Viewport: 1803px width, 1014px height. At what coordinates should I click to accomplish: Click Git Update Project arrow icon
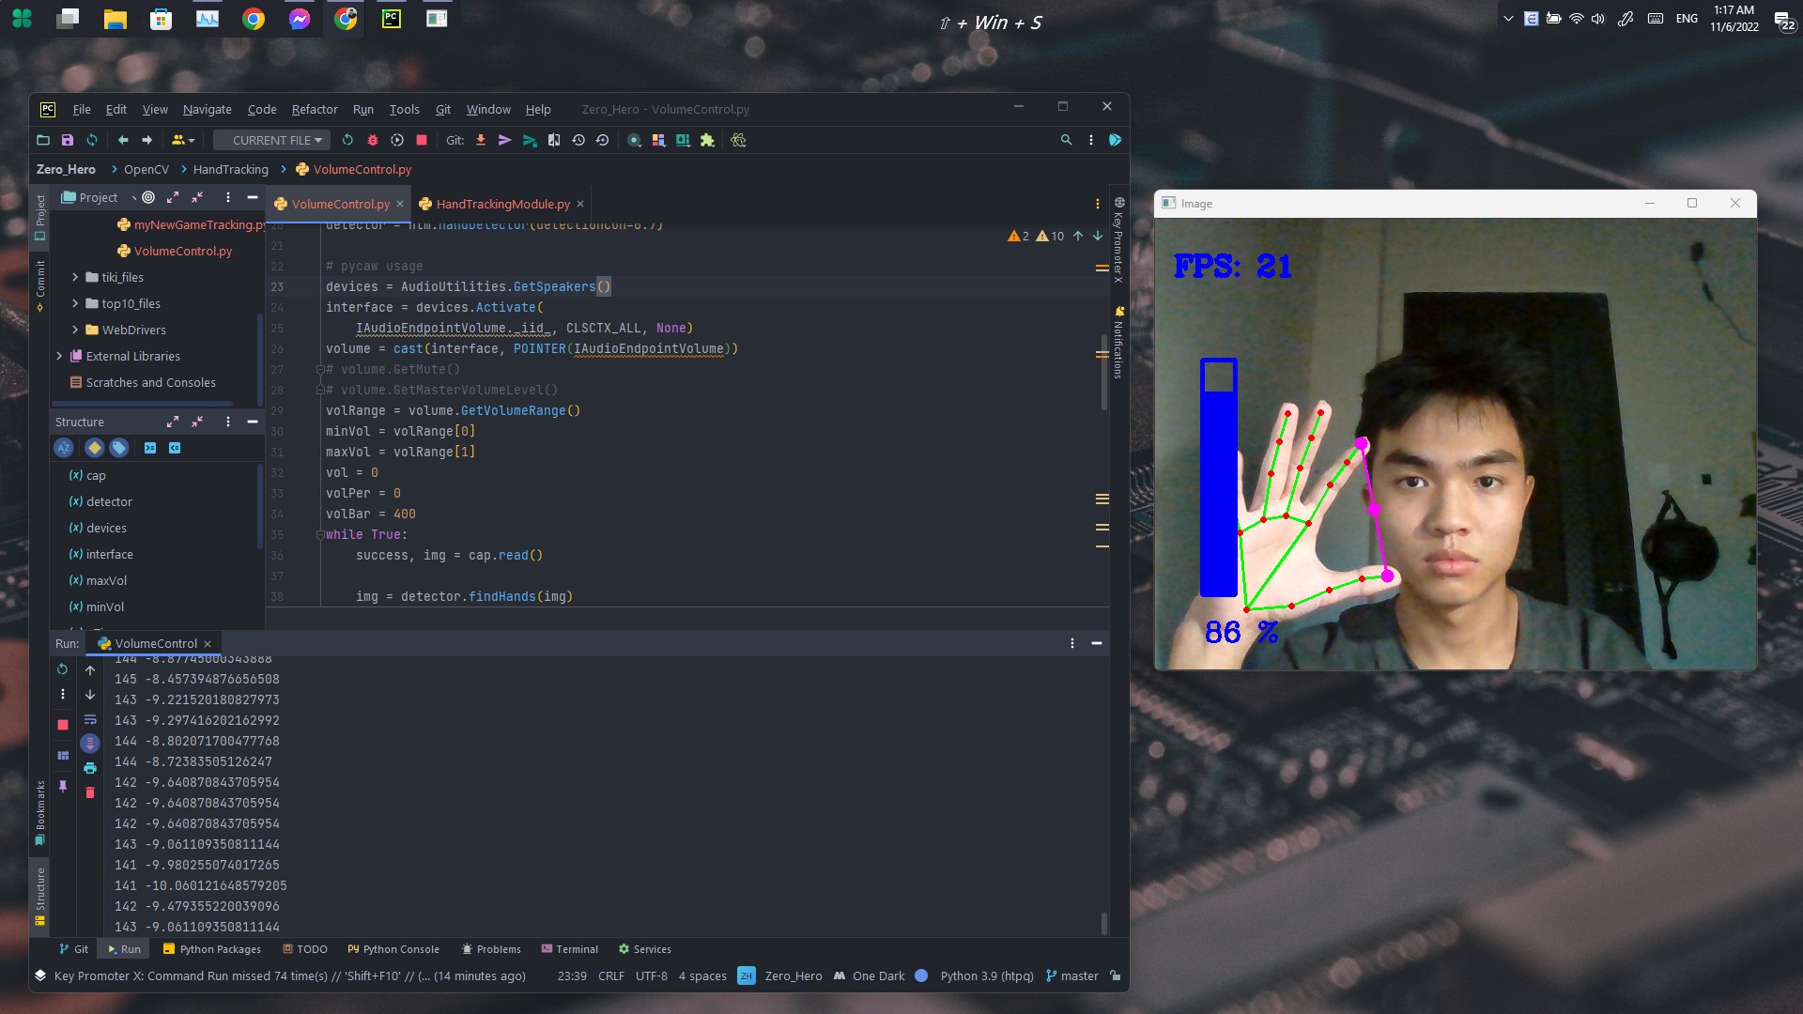481,140
